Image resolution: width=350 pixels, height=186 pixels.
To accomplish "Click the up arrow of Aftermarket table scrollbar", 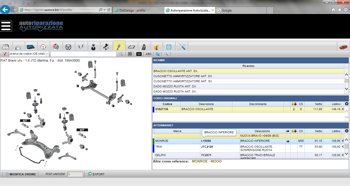I will 347,140.
